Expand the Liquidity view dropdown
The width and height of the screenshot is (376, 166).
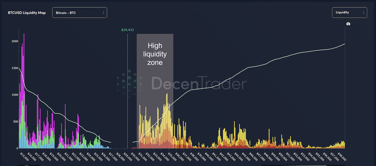[349, 12]
